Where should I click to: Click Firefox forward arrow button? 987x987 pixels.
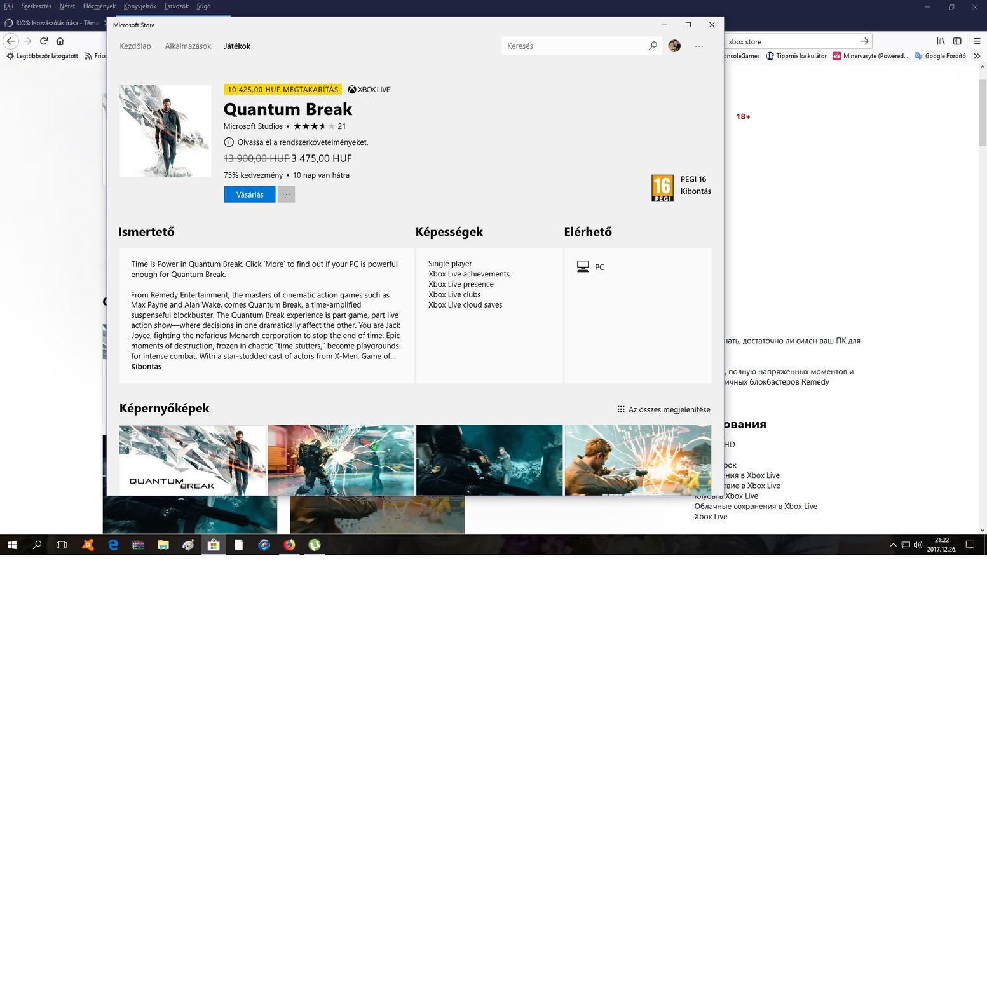[x=27, y=41]
